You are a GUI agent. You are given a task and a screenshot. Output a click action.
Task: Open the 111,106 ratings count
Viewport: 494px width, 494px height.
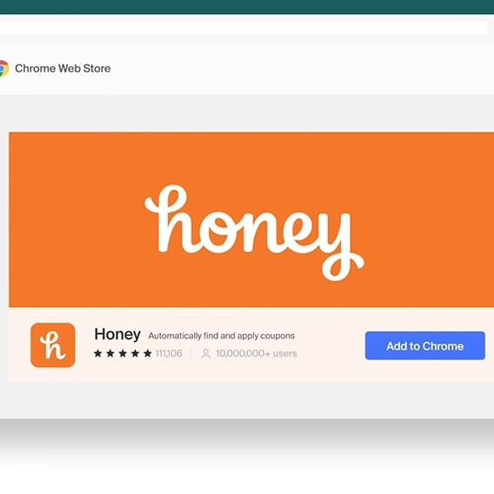169,353
